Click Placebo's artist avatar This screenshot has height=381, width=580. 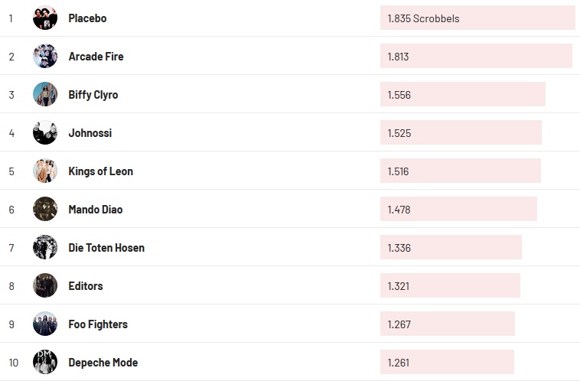[45, 18]
